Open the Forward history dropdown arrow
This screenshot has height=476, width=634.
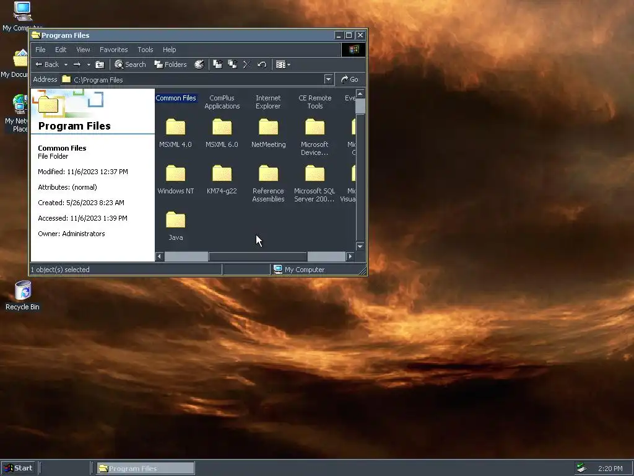coord(89,64)
